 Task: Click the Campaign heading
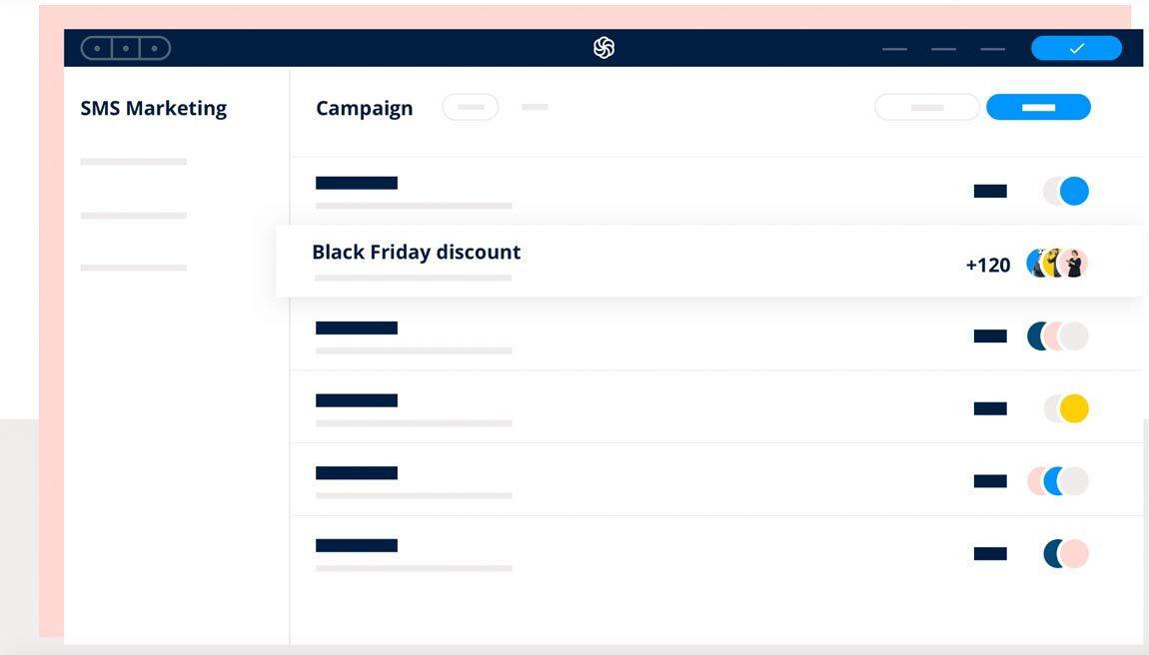[x=364, y=109]
